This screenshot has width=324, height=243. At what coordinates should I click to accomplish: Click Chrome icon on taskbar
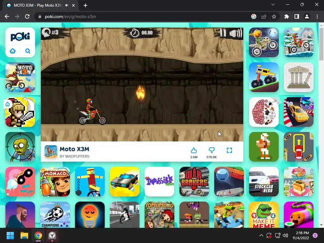pyautogui.click(x=38, y=235)
